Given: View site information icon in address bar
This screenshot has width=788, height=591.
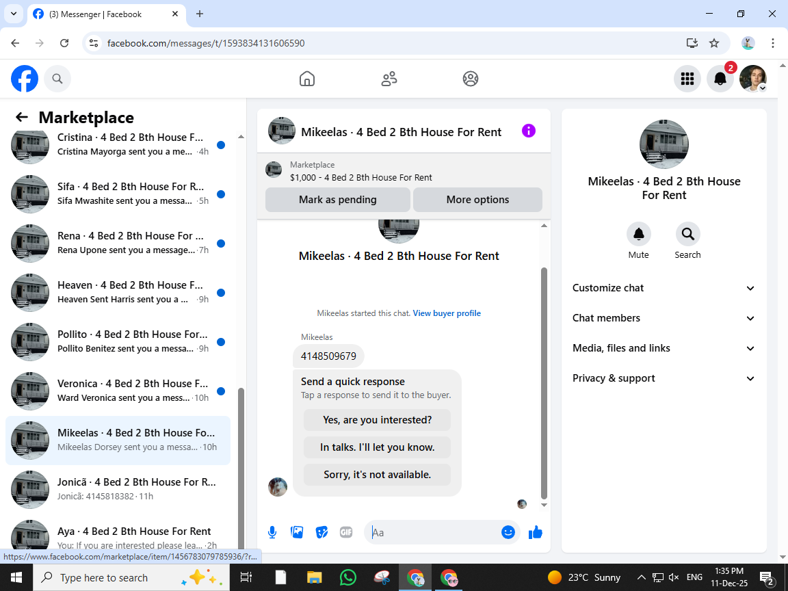Looking at the screenshot, I should (x=94, y=43).
